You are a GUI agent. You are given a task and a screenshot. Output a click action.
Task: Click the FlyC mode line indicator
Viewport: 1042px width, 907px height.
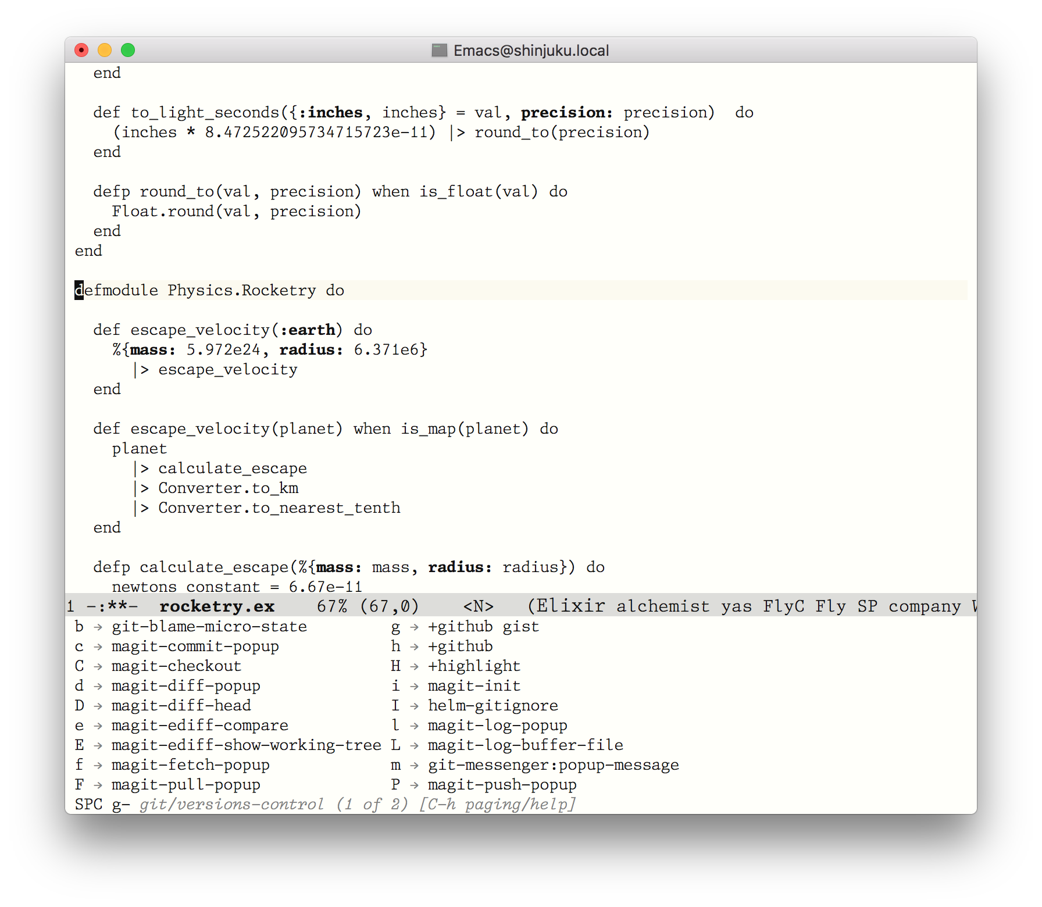(784, 606)
